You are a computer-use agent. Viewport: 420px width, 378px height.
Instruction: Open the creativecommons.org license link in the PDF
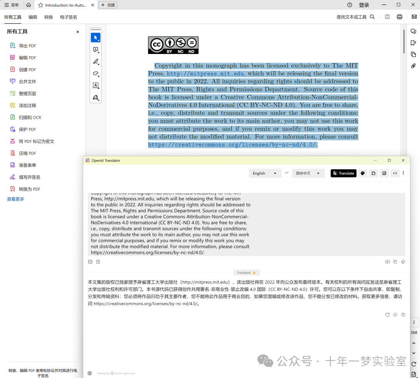click(232, 145)
